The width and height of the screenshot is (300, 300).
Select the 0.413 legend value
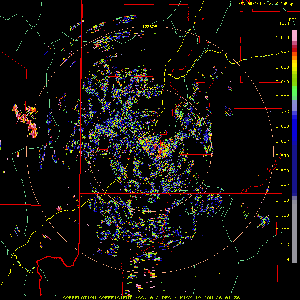pos(282,200)
